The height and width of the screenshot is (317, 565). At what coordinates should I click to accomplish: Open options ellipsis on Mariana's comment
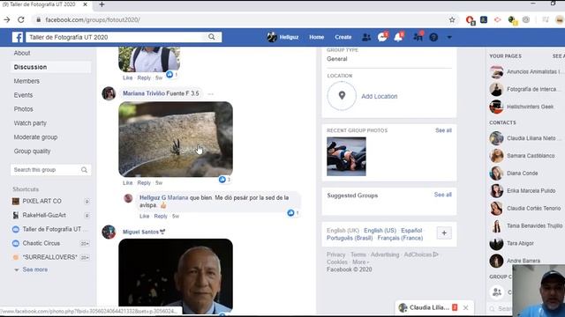tap(210, 94)
